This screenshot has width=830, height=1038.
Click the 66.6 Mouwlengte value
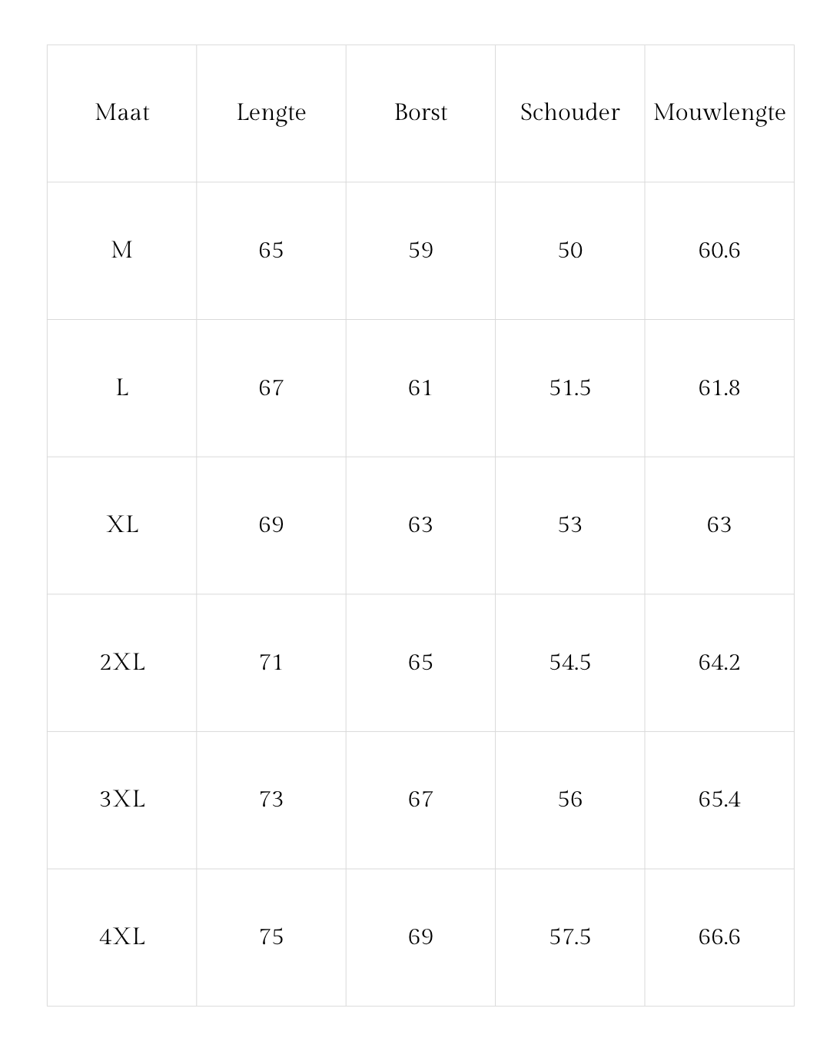click(719, 937)
